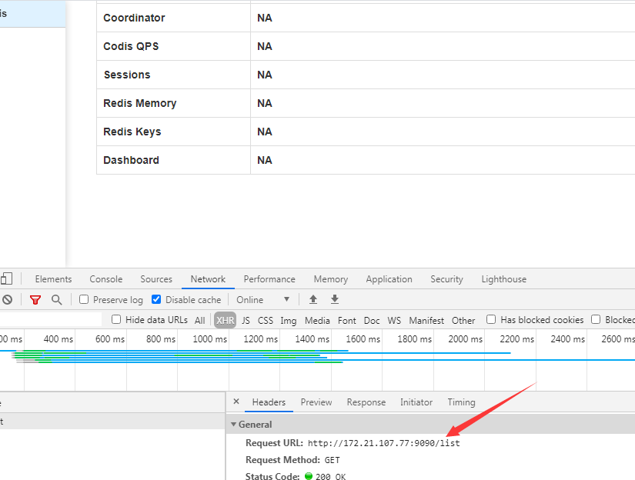The height and width of the screenshot is (480, 635).
Task: Close the request details pane
Action: coord(236,402)
